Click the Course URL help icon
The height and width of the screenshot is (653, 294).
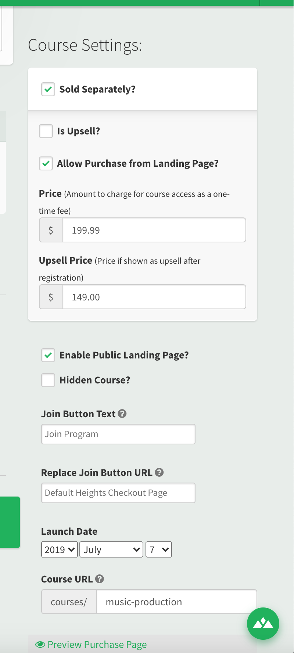point(99,578)
